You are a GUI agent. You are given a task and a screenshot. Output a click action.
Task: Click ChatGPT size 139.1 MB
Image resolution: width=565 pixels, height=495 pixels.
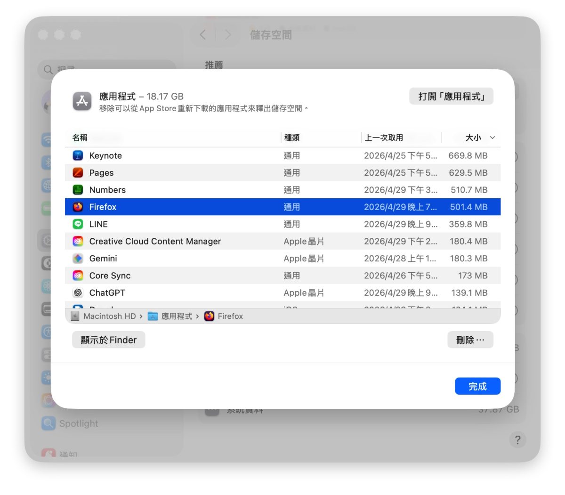(x=469, y=292)
